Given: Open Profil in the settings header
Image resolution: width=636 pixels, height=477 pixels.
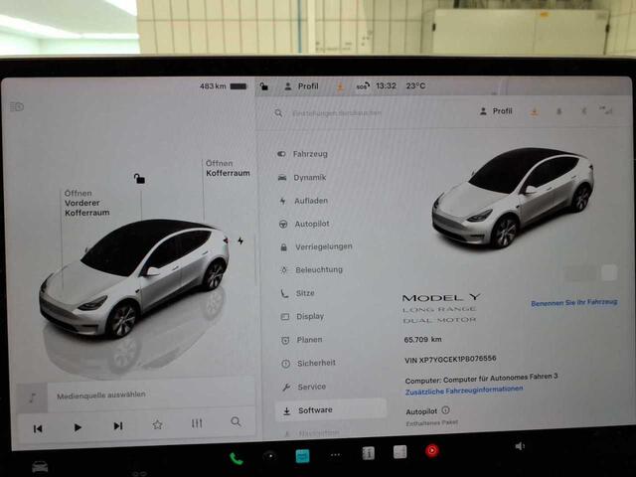Looking at the screenshot, I should [x=496, y=111].
